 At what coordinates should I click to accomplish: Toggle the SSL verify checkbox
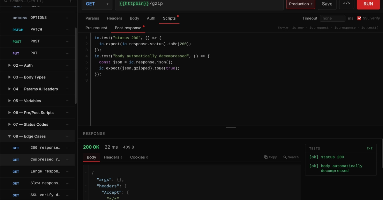coord(359,18)
